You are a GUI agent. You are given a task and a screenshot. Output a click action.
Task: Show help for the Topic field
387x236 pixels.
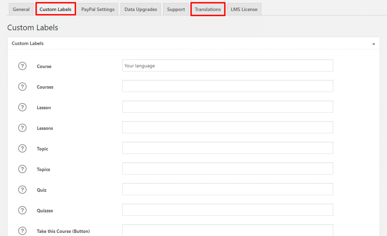(x=22, y=149)
